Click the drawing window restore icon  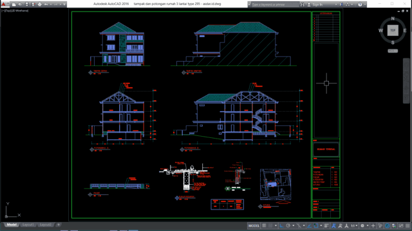click(x=403, y=11)
